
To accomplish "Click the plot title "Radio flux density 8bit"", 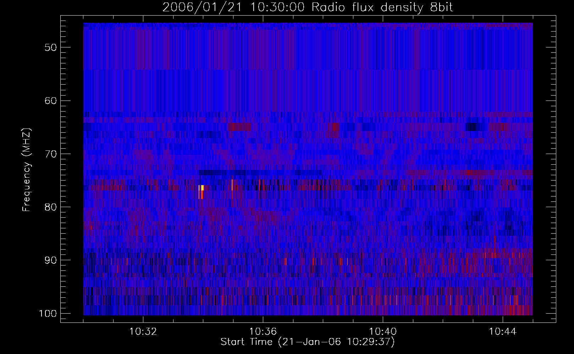I will 382,7.
